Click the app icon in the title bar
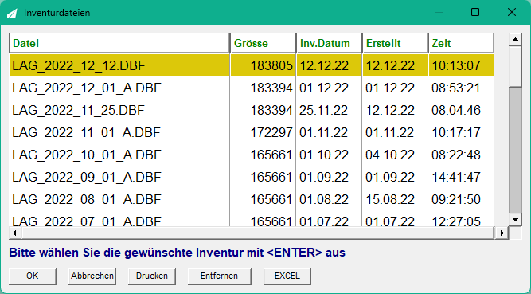 coord(12,14)
